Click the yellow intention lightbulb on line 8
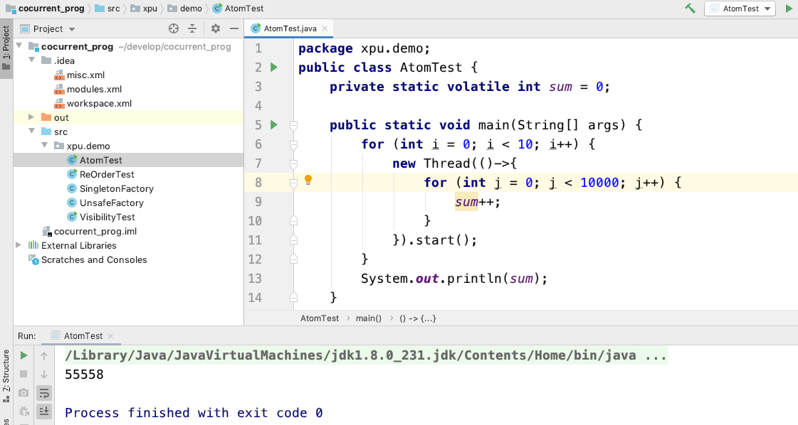 308,181
